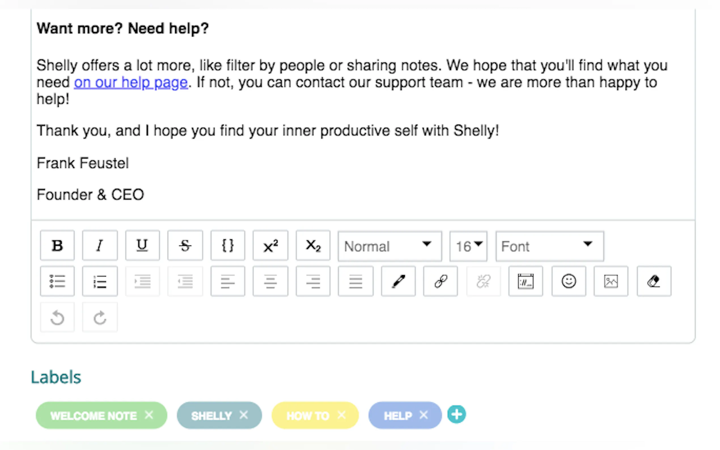The height and width of the screenshot is (450, 720).
Task: Insert an unordered bullet list
Action: point(57,281)
